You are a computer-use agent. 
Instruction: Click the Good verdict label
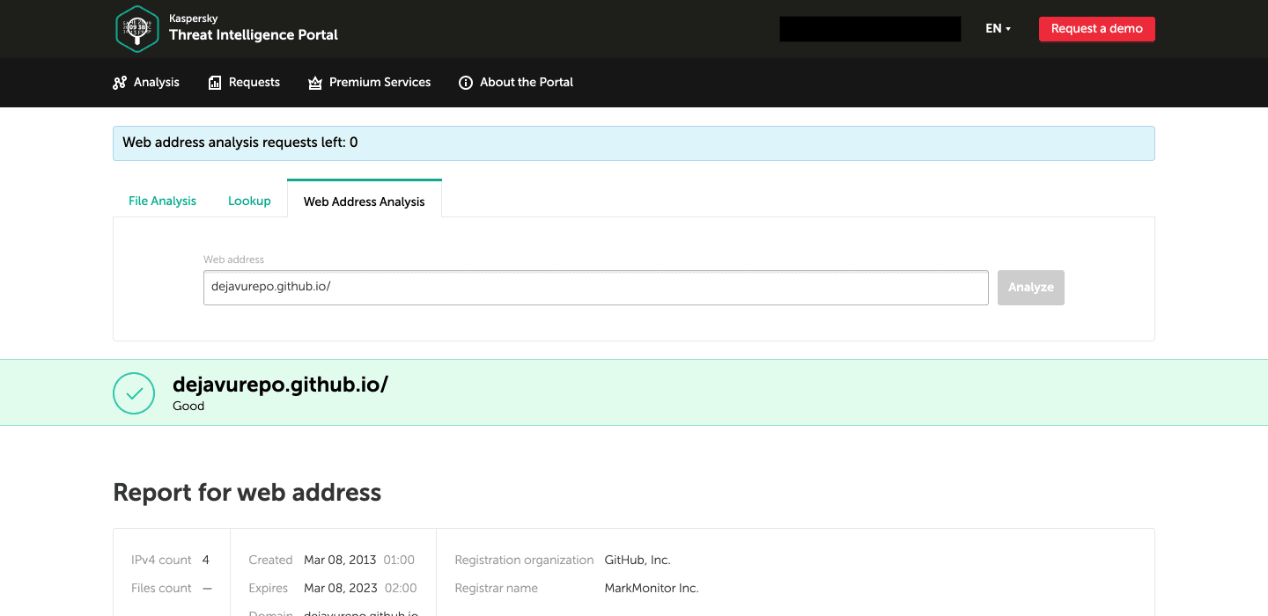tap(188, 406)
